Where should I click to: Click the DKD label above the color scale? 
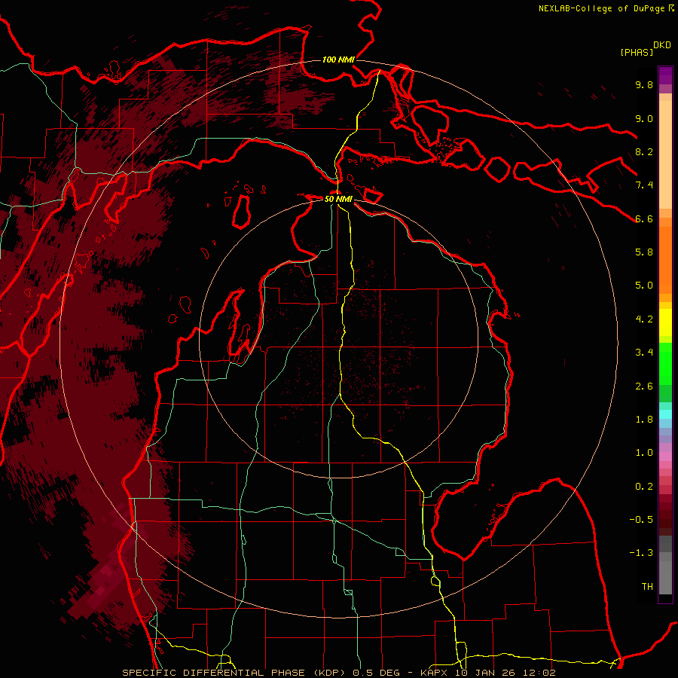coord(662,45)
